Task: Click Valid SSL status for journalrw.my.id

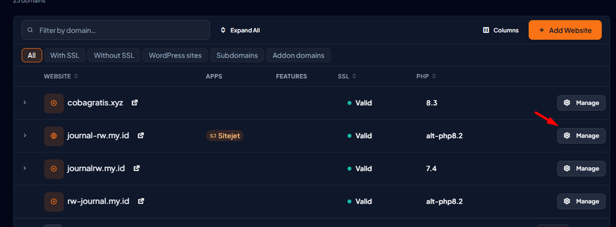Action: click(360, 169)
